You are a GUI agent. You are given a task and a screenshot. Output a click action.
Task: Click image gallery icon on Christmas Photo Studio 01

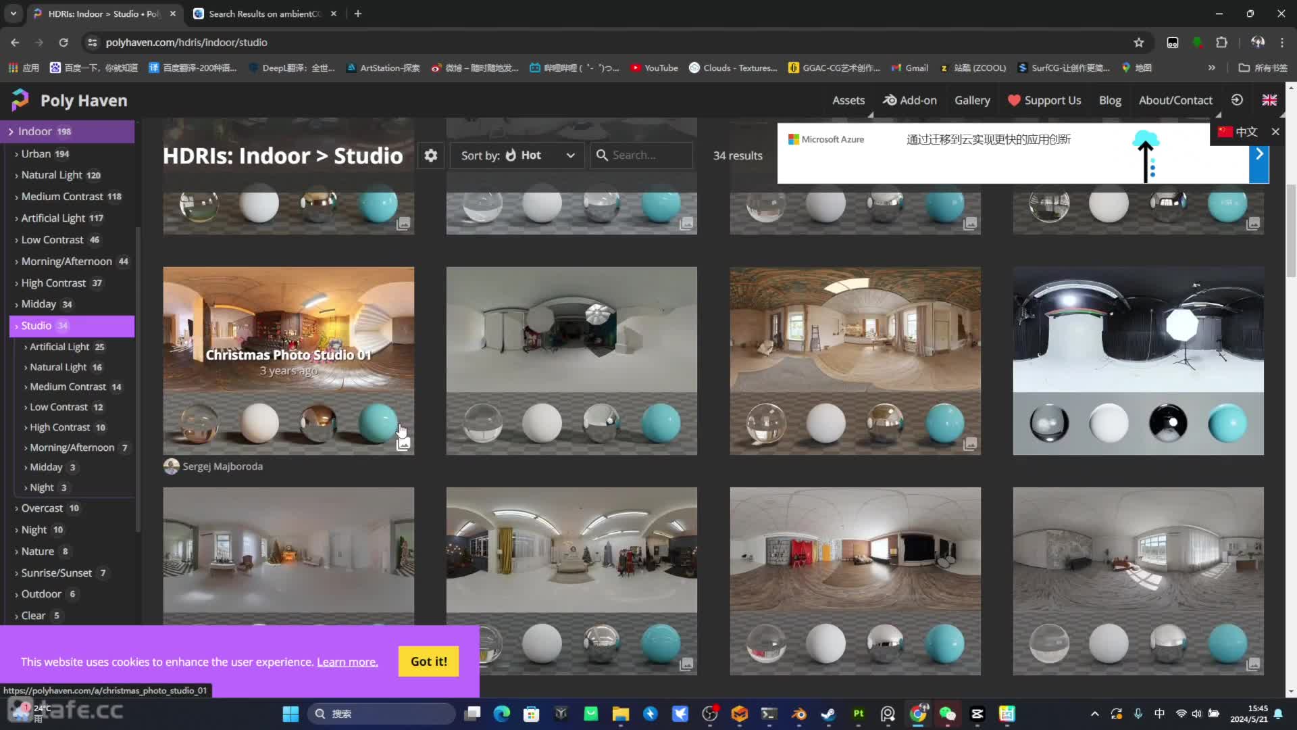[x=403, y=444]
